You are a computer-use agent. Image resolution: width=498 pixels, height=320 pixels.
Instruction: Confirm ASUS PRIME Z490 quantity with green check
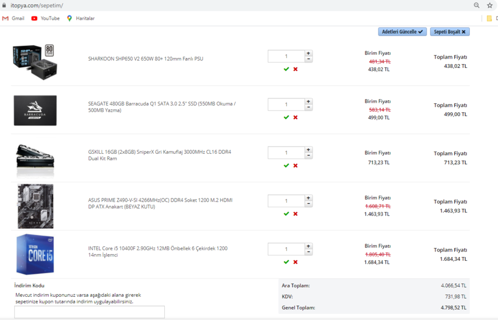coord(286,213)
